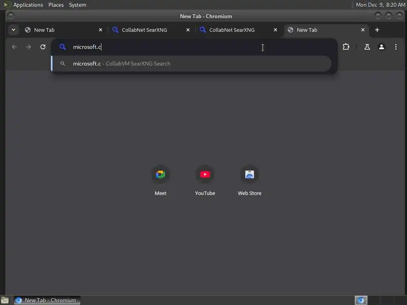The image size is (407, 305).
Task: Open the Web Store shortcut
Action: pyautogui.click(x=250, y=181)
